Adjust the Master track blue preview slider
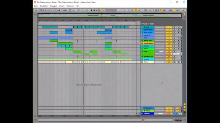The image size is (220, 123). (x=176, y=113)
